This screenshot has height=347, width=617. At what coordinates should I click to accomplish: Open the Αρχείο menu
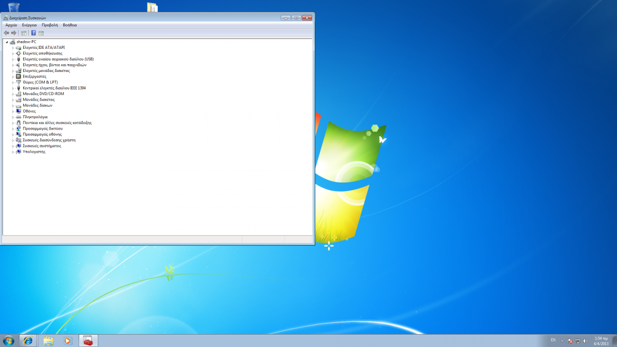(11, 25)
